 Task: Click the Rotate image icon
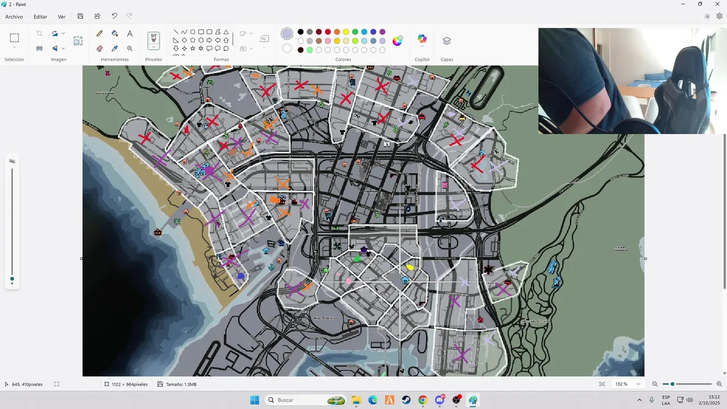tap(55, 34)
